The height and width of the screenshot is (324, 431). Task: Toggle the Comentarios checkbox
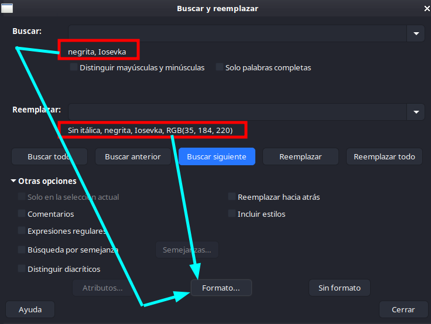(22, 213)
